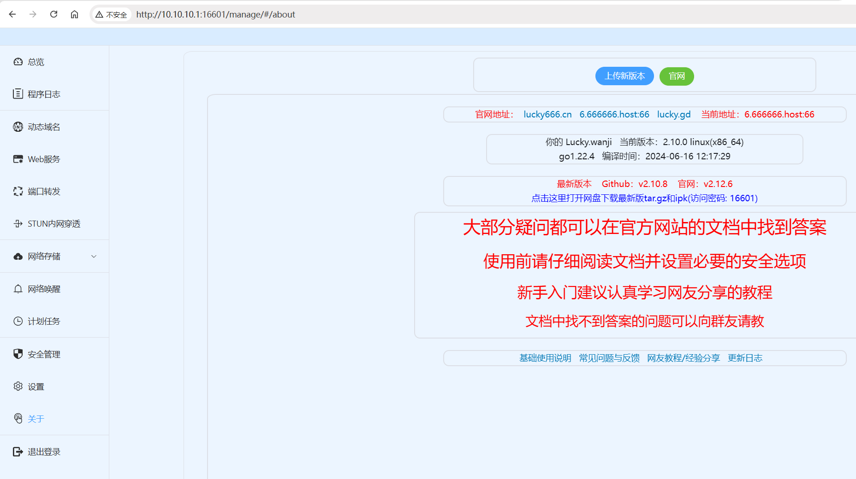The image size is (856, 479).
Task: Click the 网络唤醒 bell icon
Action: (18, 289)
